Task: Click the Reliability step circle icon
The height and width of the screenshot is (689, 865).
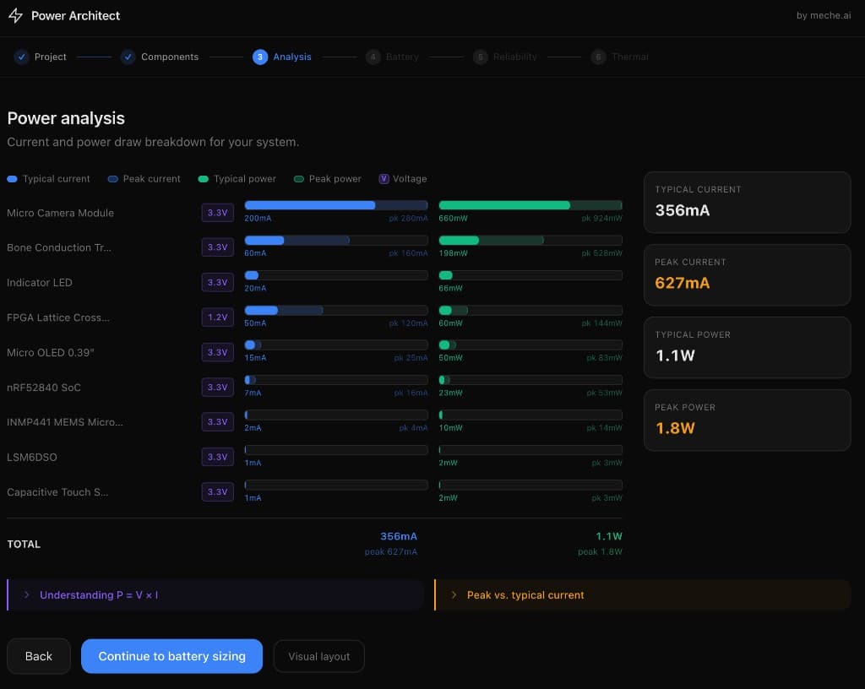Action: coord(481,57)
